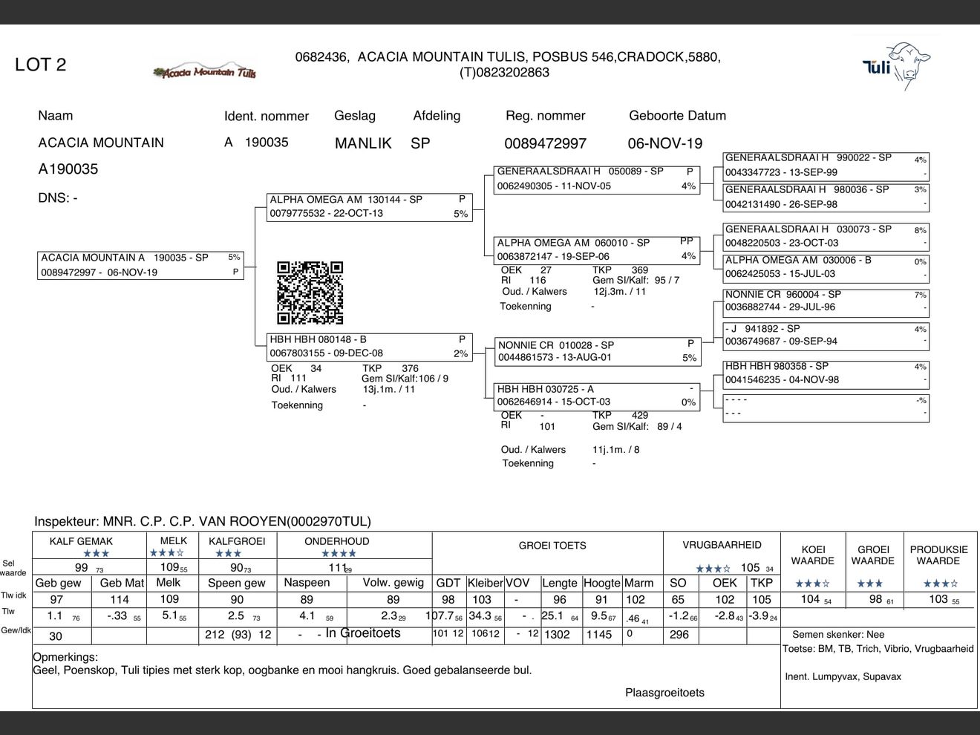Click the star rating under Melk
This screenshot has width=980, height=735.
click(x=166, y=553)
